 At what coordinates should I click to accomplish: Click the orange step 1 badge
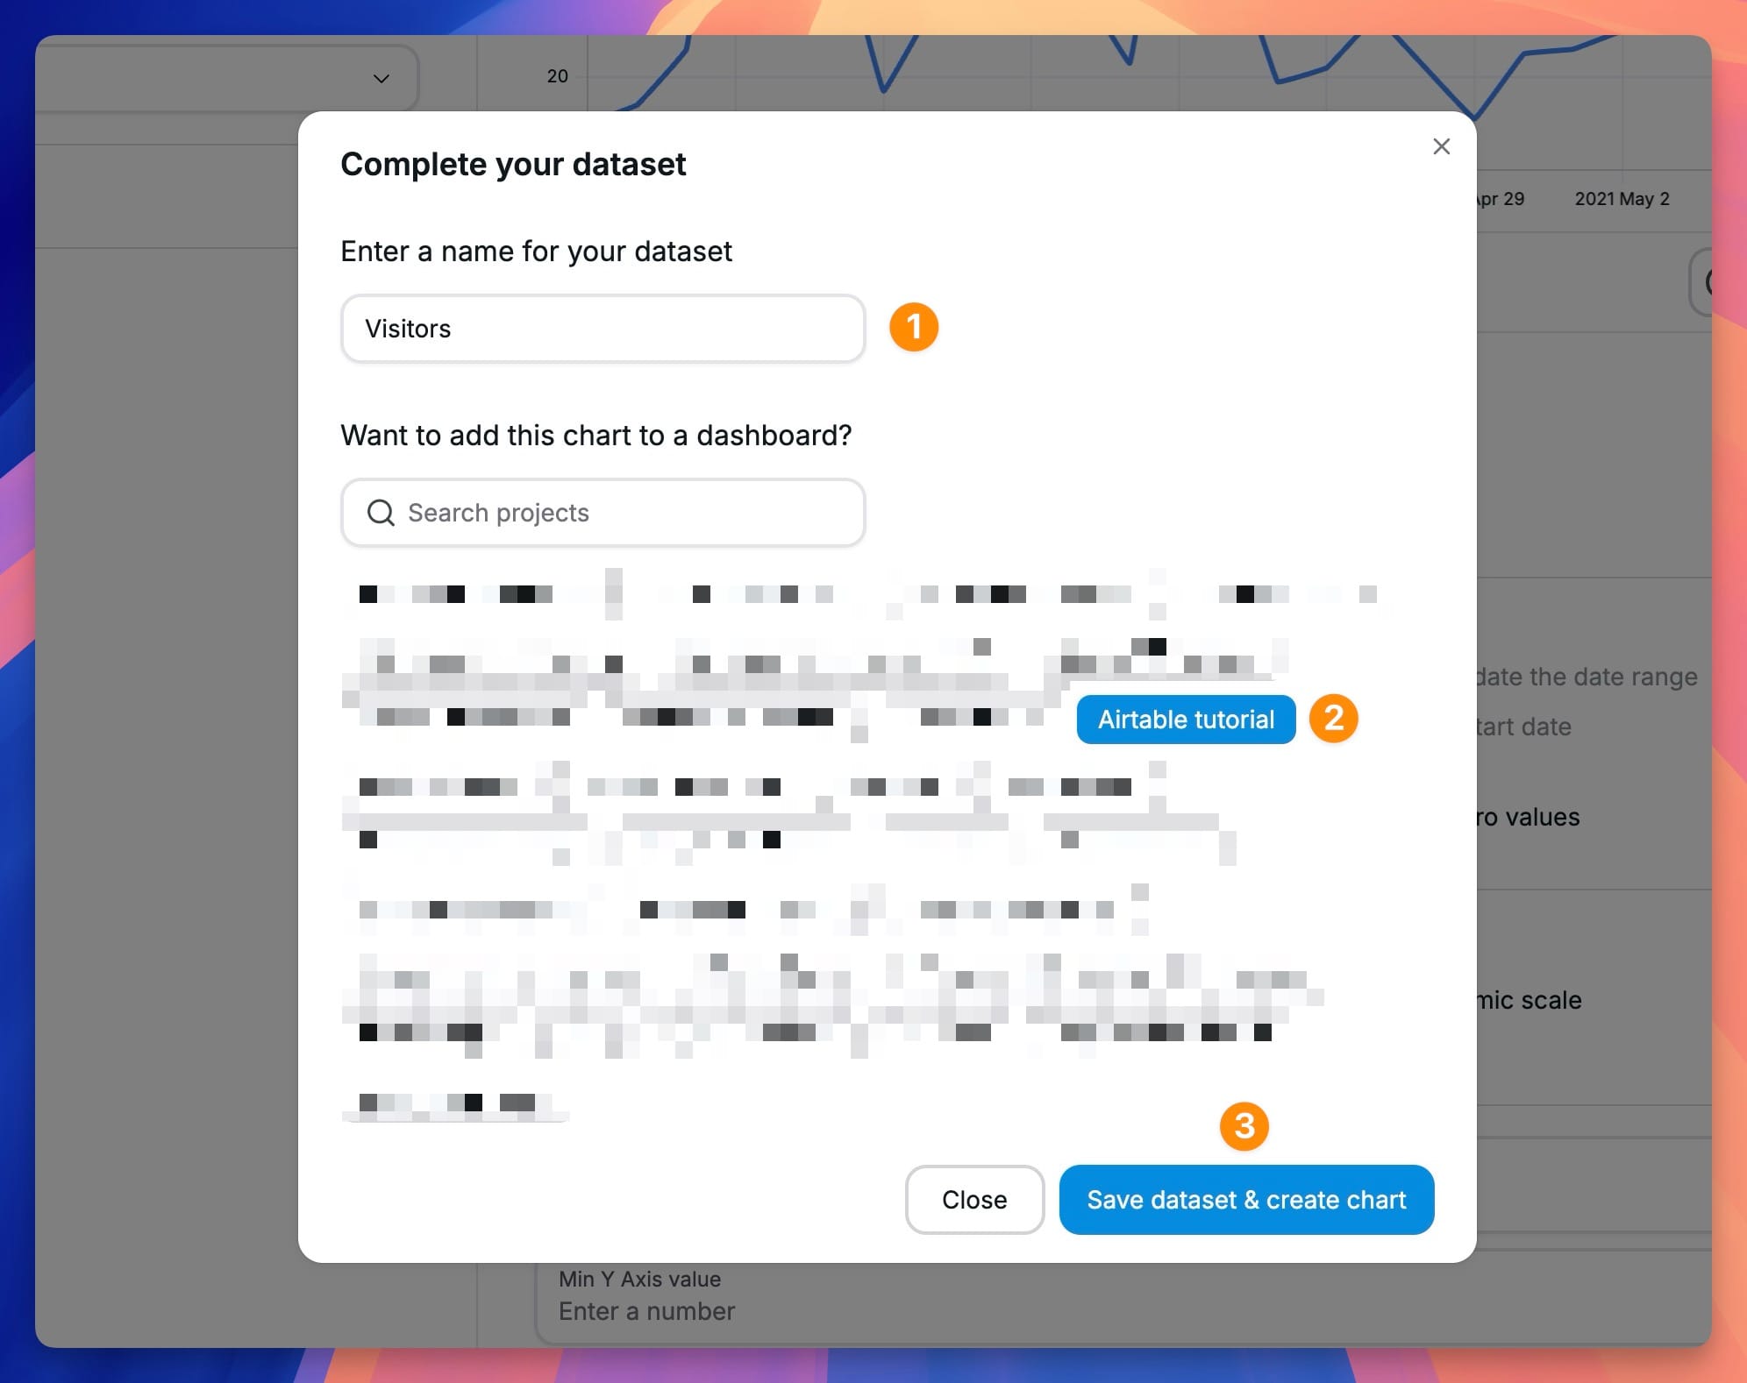[914, 328]
